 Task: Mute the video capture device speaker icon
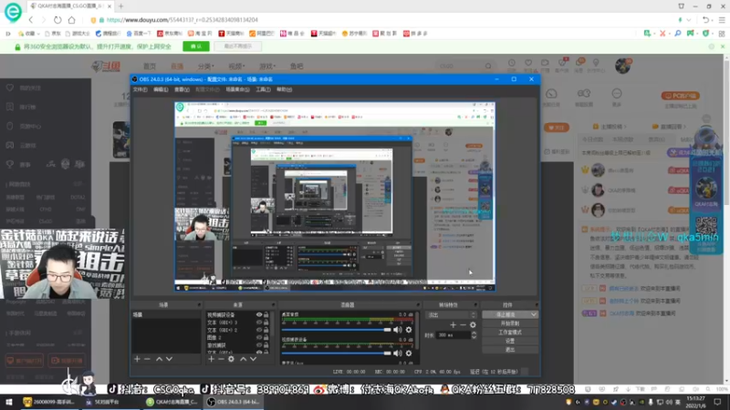(397, 354)
